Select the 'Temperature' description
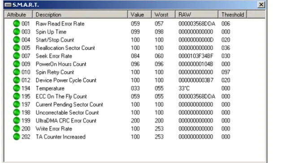The width and height of the screenshot is (287, 163). point(50,88)
